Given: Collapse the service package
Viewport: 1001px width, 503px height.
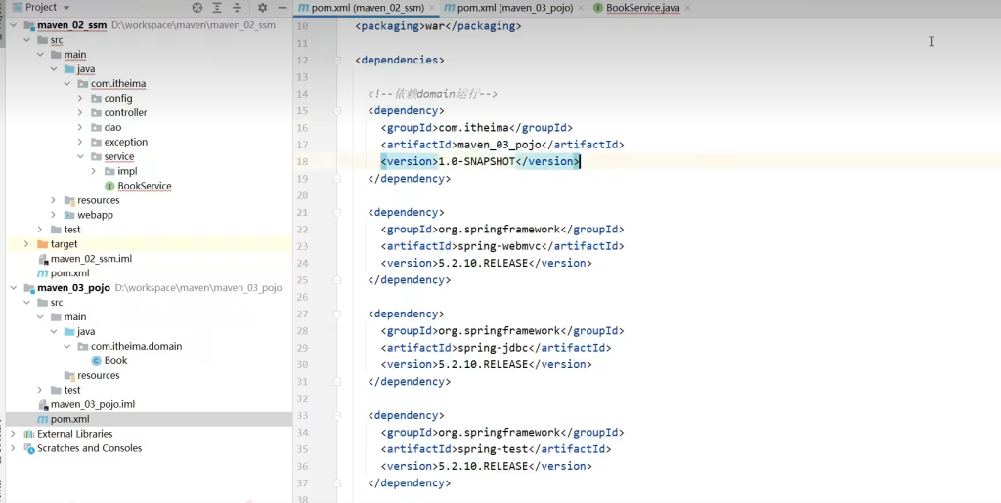Looking at the screenshot, I should click(81, 156).
